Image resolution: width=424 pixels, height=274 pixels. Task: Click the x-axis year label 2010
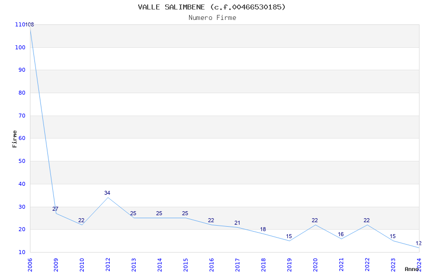coord(82,265)
